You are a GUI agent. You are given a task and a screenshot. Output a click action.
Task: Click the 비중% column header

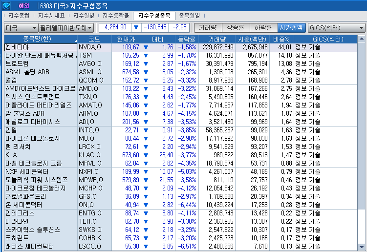point(281,39)
